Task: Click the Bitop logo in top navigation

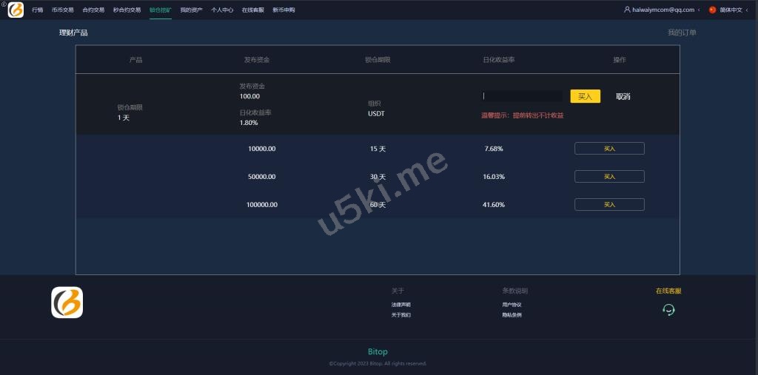Action: pos(16,10)
